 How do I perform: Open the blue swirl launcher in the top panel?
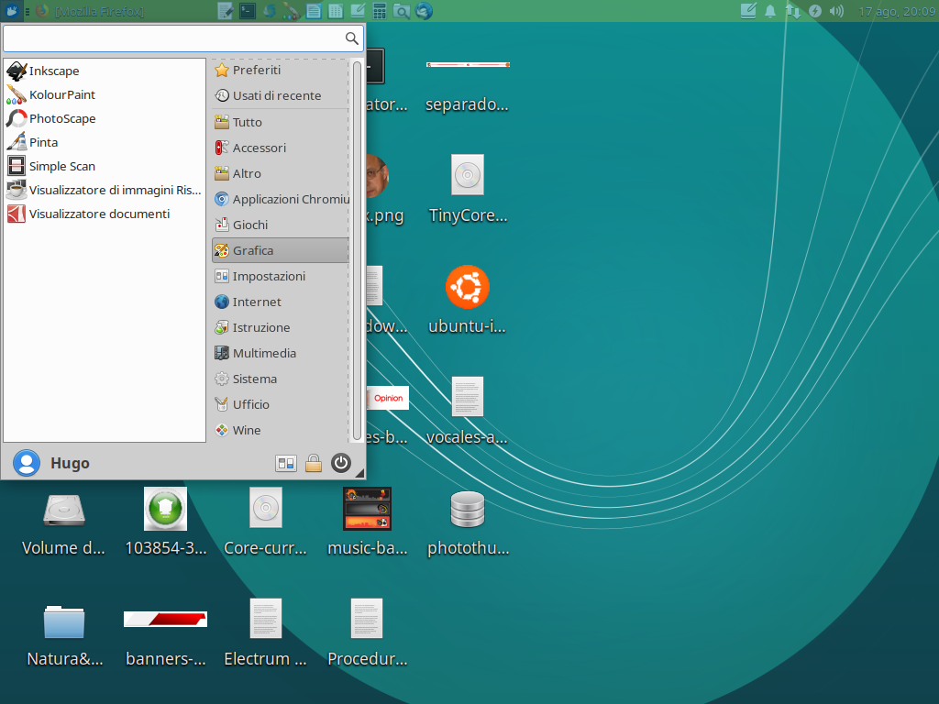(x=270, y=11)
